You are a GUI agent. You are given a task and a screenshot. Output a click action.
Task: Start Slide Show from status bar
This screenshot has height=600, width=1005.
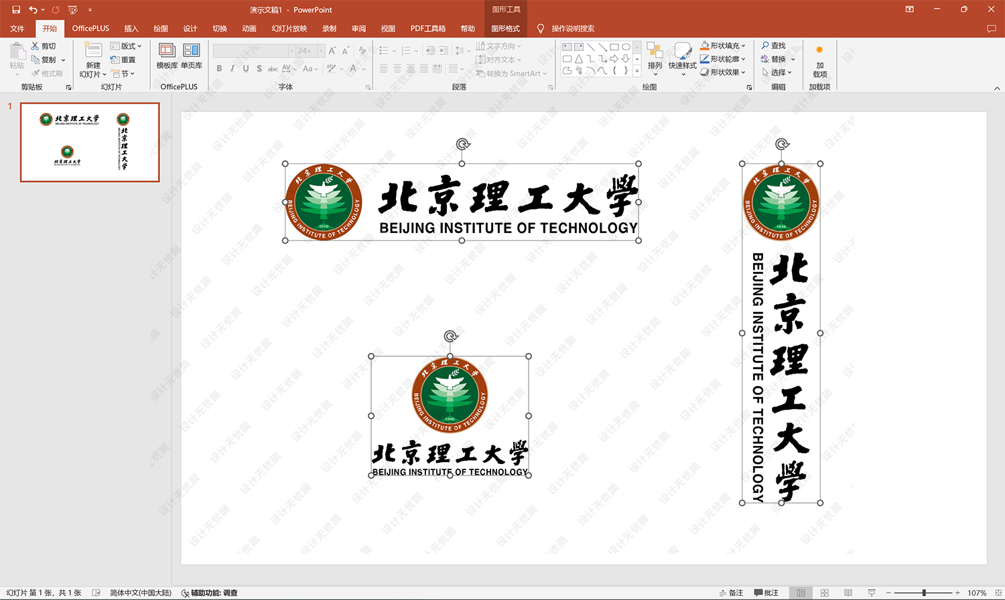[x=872, y=593]
